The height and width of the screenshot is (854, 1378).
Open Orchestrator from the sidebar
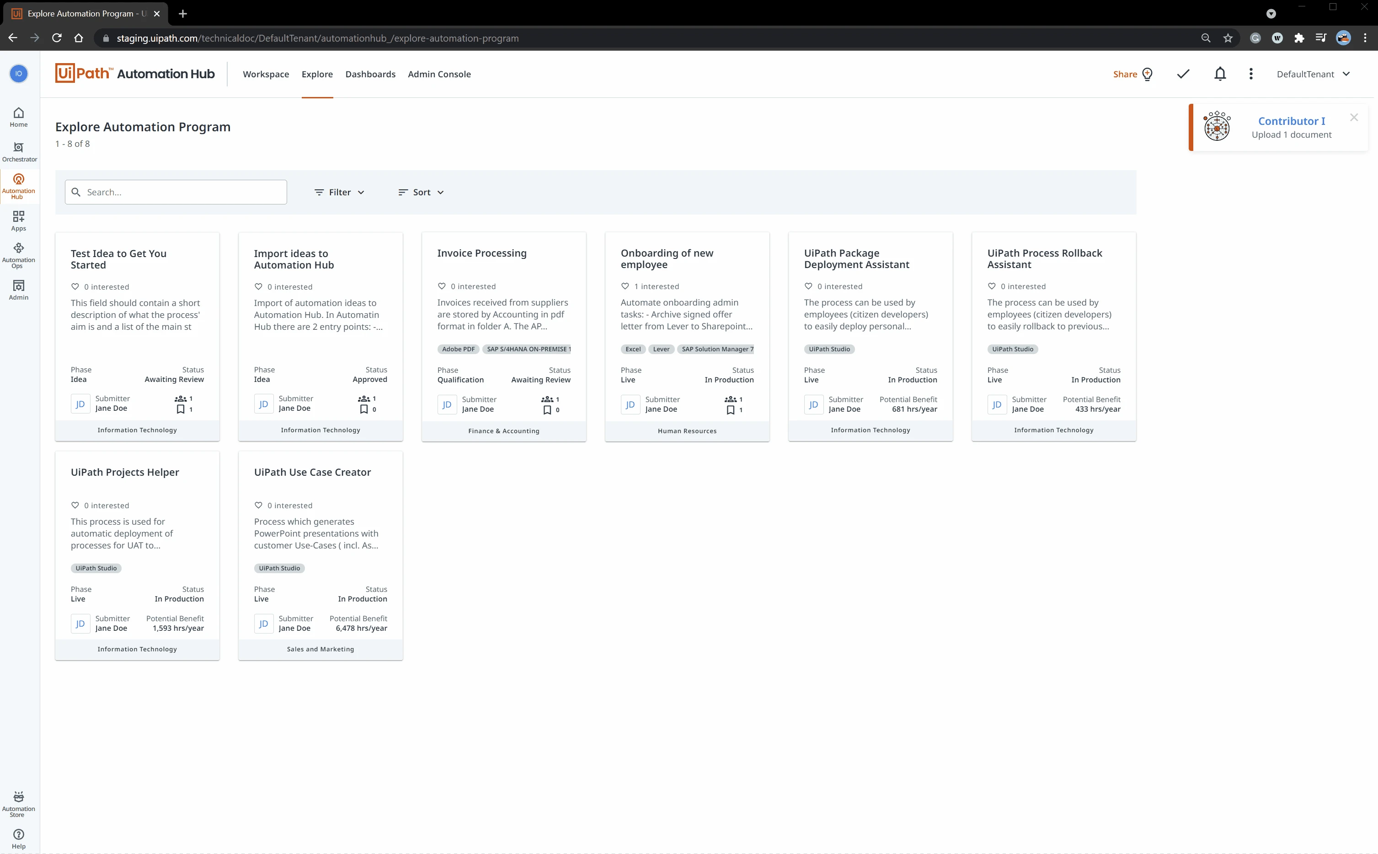point(19,152)
